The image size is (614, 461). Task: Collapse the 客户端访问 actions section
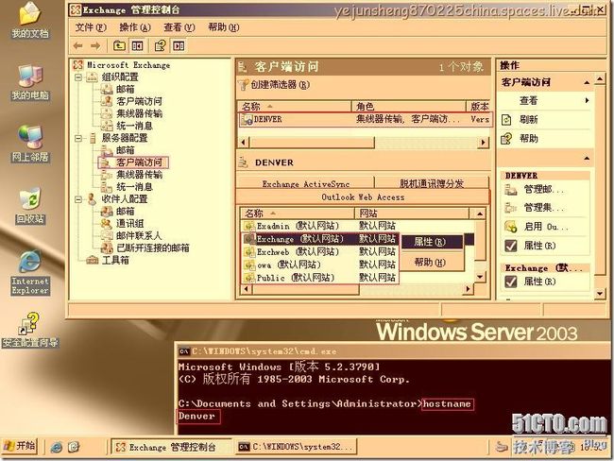coord(587,82)
